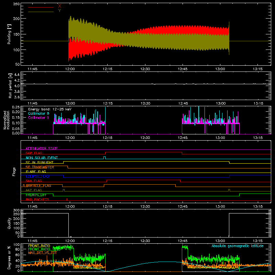Click the 300 tick on Quality axis
This screenshot has height=275, width=275.
tap(16, 210)
